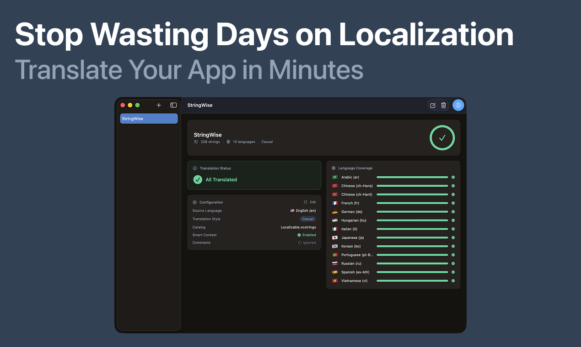Click the Arabic flag icon
Viewport: 581px width, 347px height.
coord(335,177)
